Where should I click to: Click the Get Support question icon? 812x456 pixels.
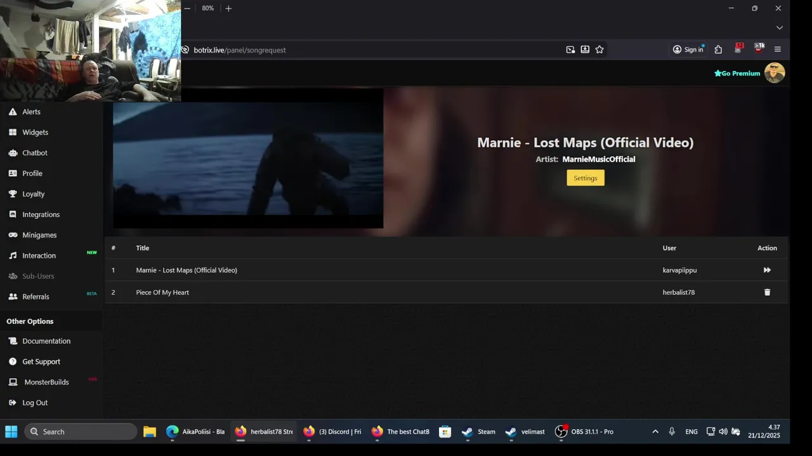[13, 362]
